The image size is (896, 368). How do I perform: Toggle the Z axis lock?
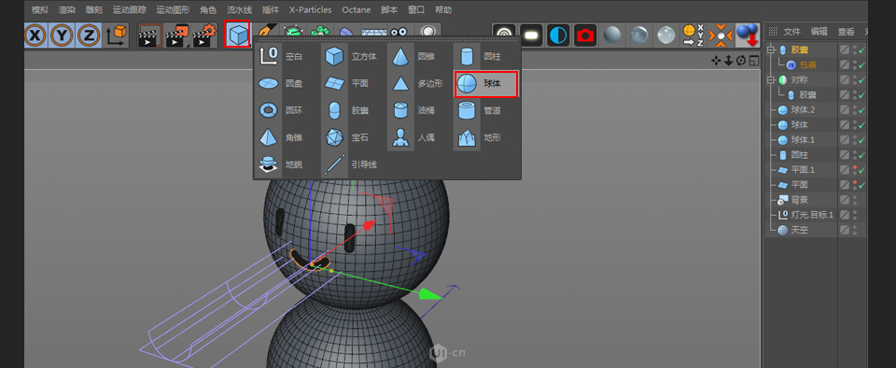(x=88, y=35)
